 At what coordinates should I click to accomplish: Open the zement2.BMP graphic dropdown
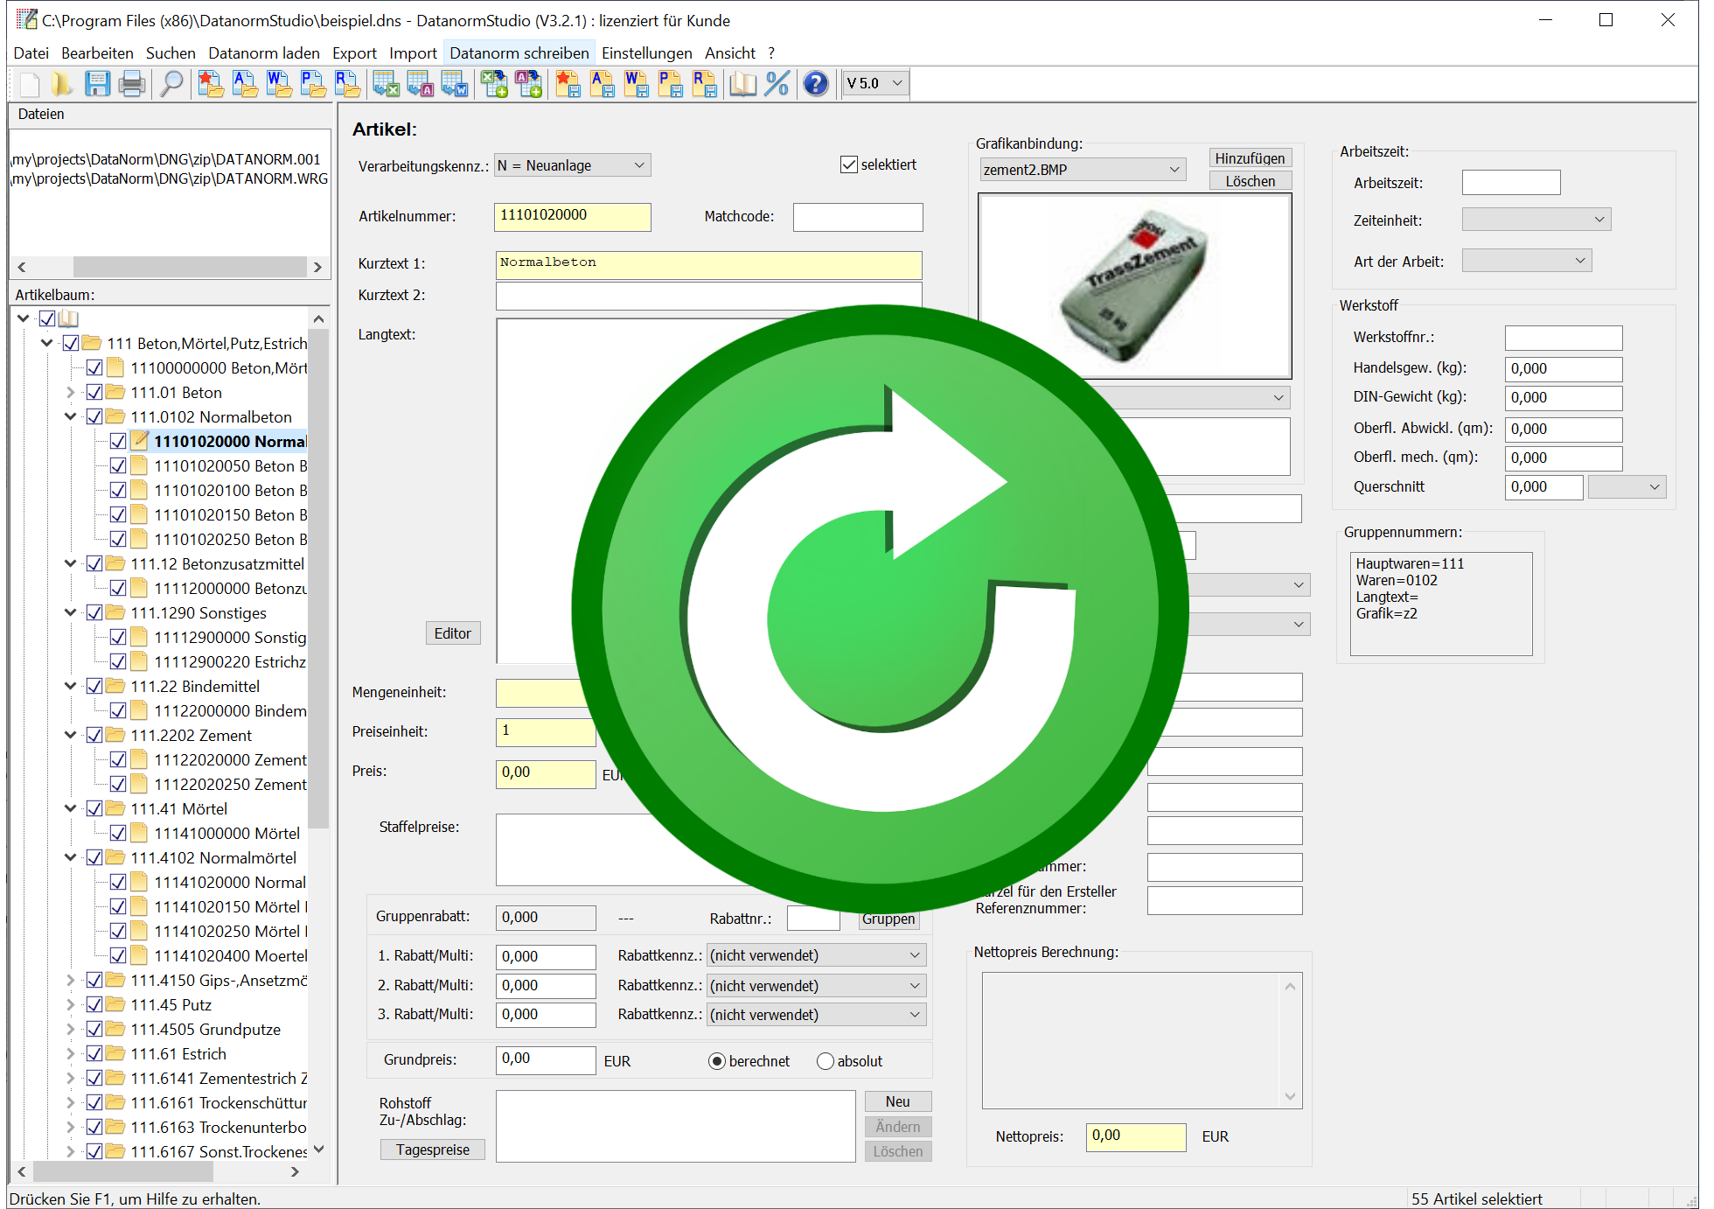tap(1083, 170)
